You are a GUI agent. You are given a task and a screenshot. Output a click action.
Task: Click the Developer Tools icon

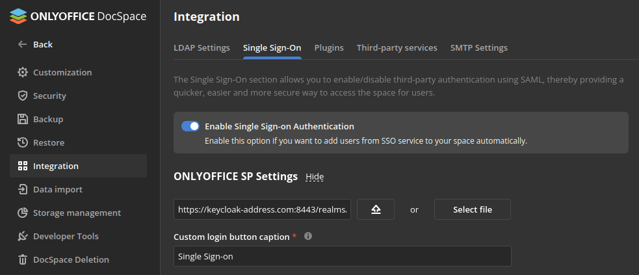22,236
